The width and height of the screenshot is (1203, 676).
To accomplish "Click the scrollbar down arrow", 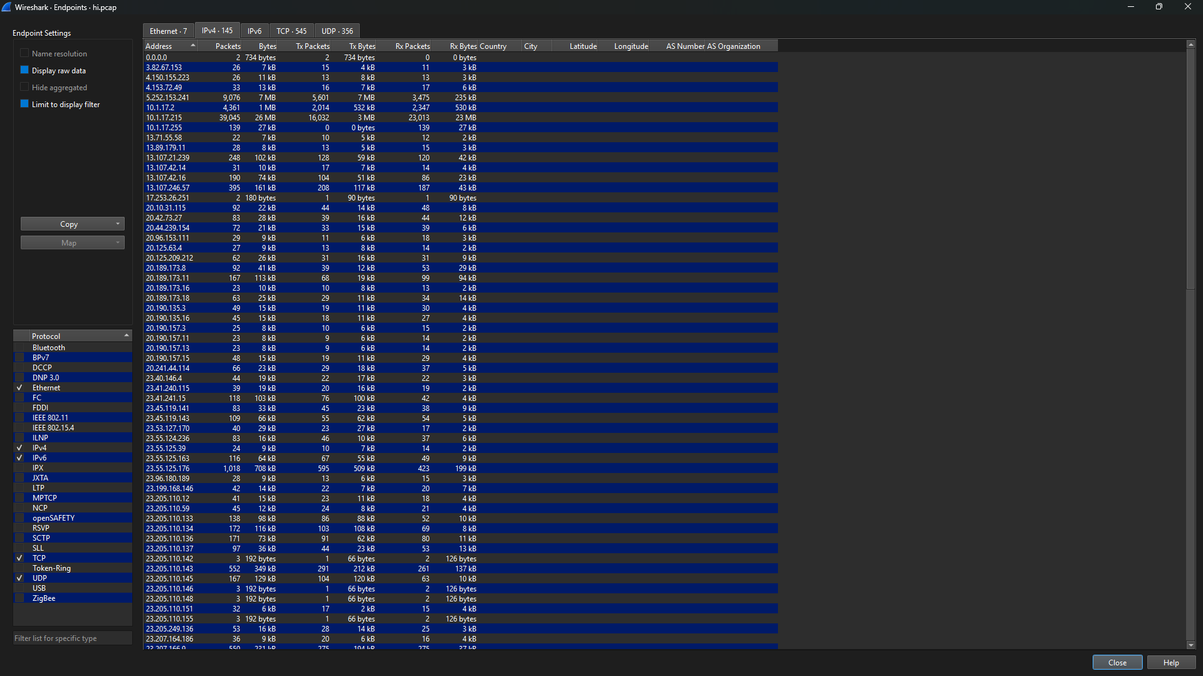I will [x=1190, y=645].
